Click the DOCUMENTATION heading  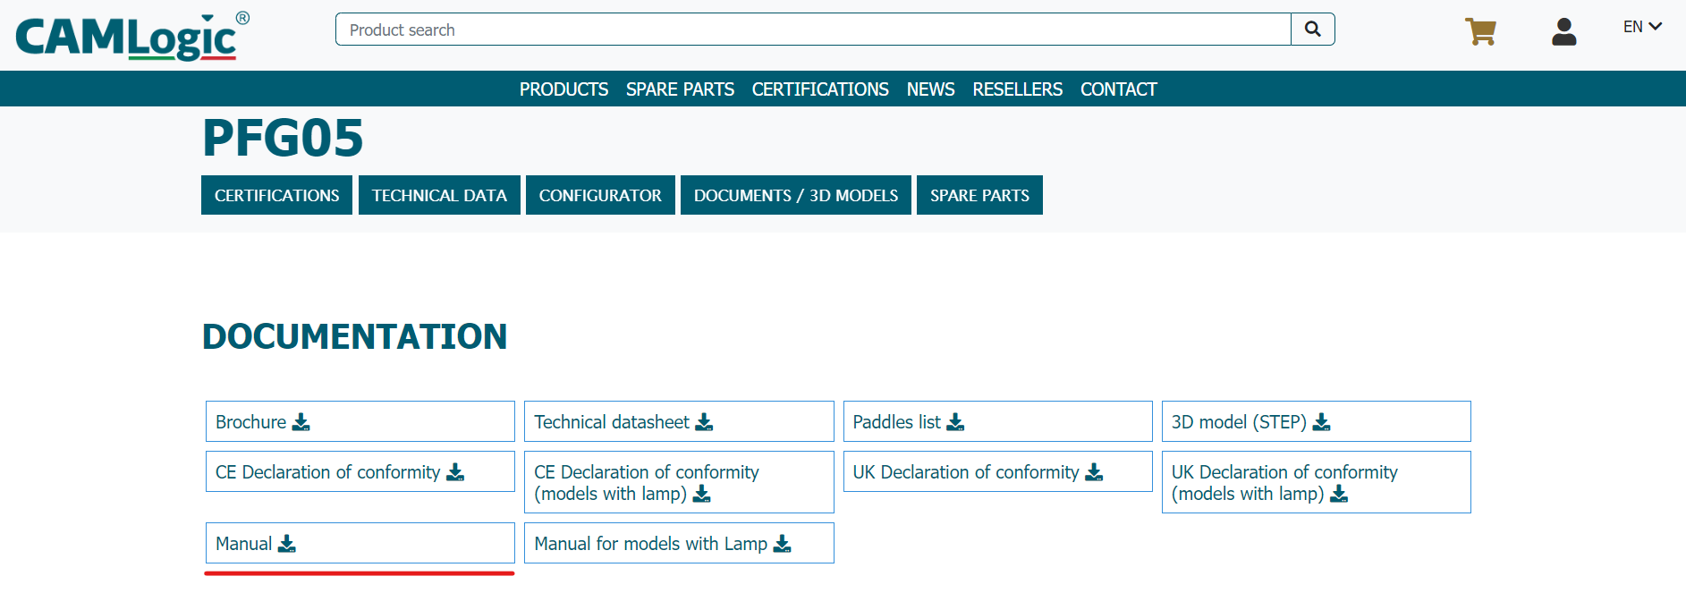tap(355, 336)
